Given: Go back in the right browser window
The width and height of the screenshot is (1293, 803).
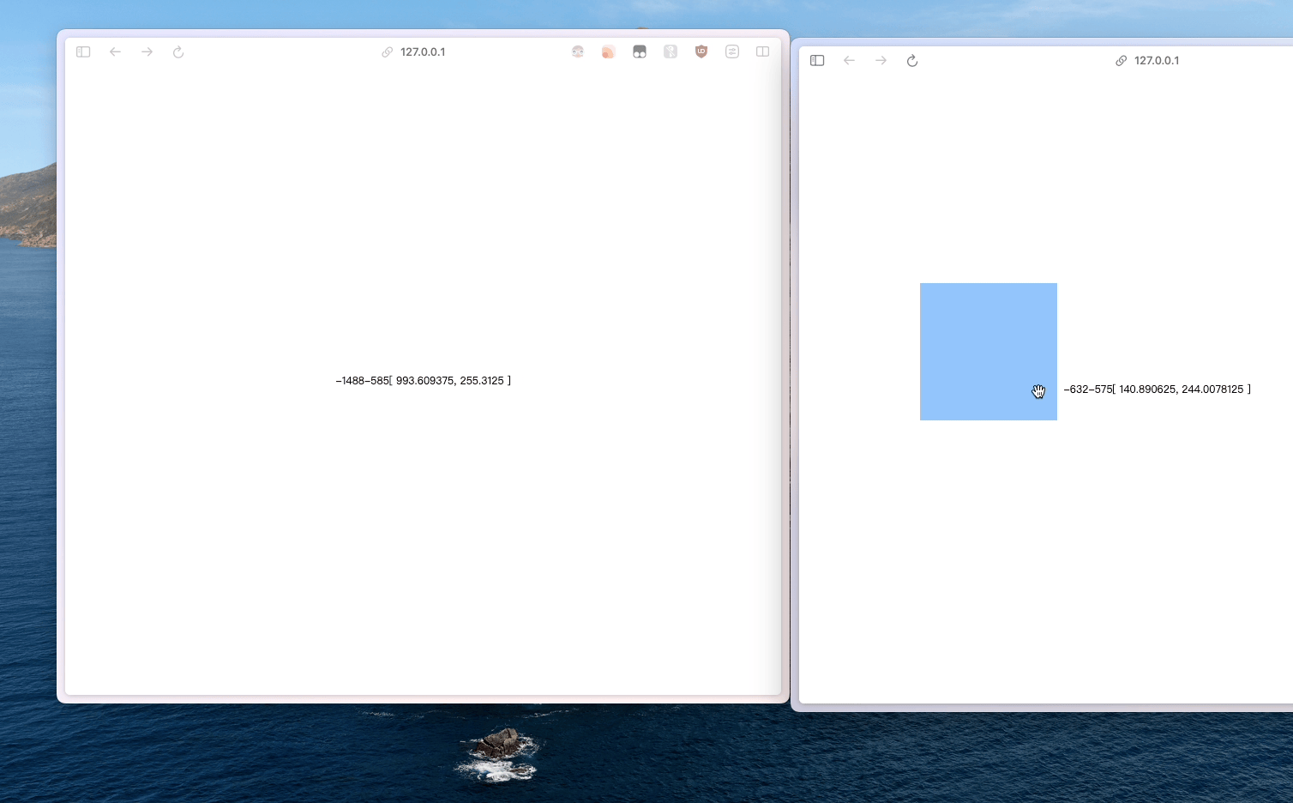Looking at the screenshot, I should pos(849,61).
